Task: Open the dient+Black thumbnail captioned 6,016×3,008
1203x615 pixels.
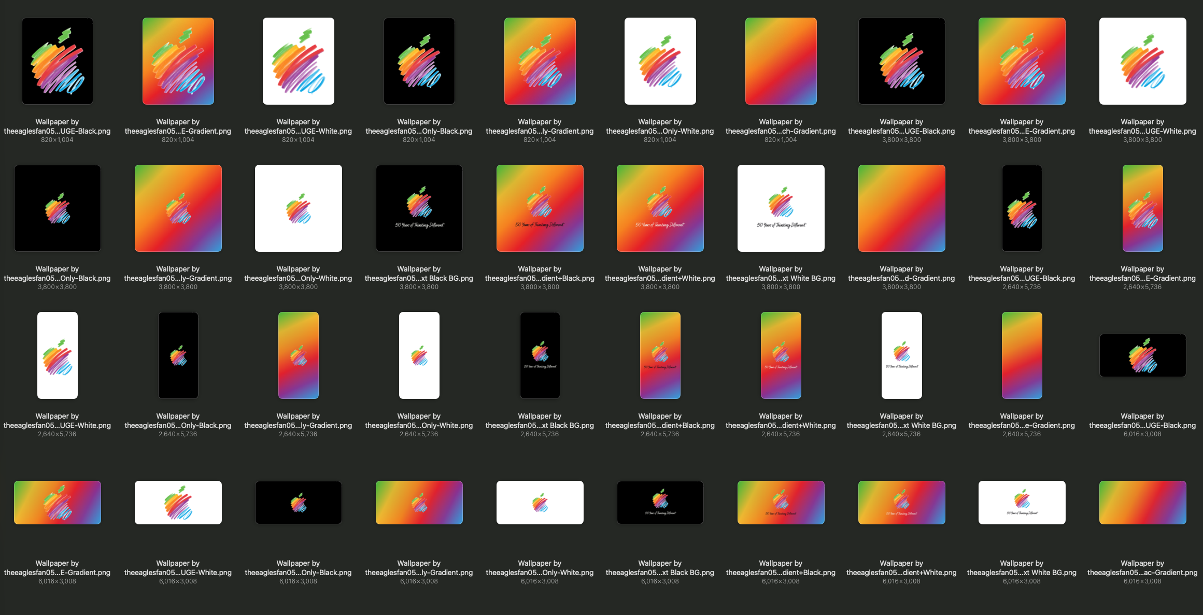Action: [781, 503]
